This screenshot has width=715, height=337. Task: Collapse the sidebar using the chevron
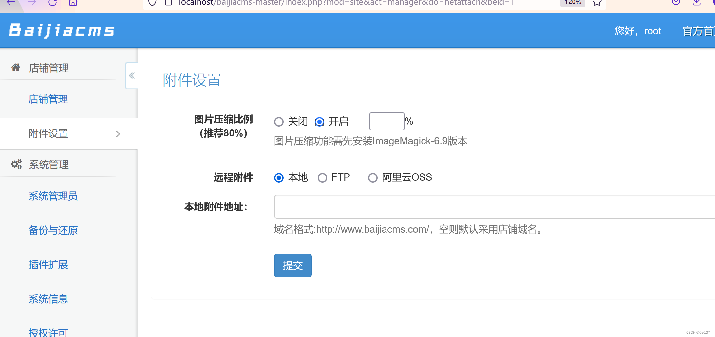tap(132, 75)
